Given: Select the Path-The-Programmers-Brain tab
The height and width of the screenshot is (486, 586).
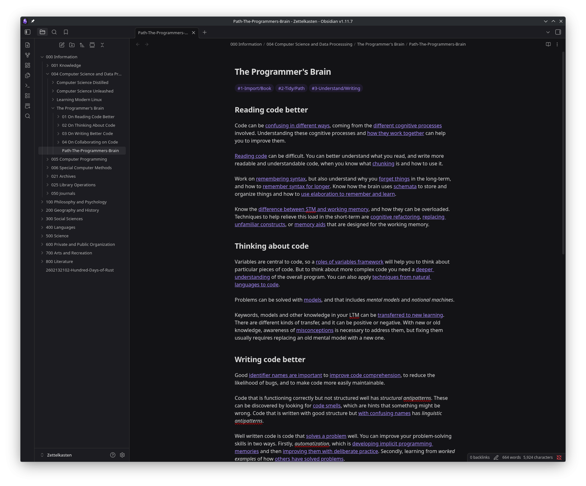Looking at the screenshot, I should coord(163,33).
